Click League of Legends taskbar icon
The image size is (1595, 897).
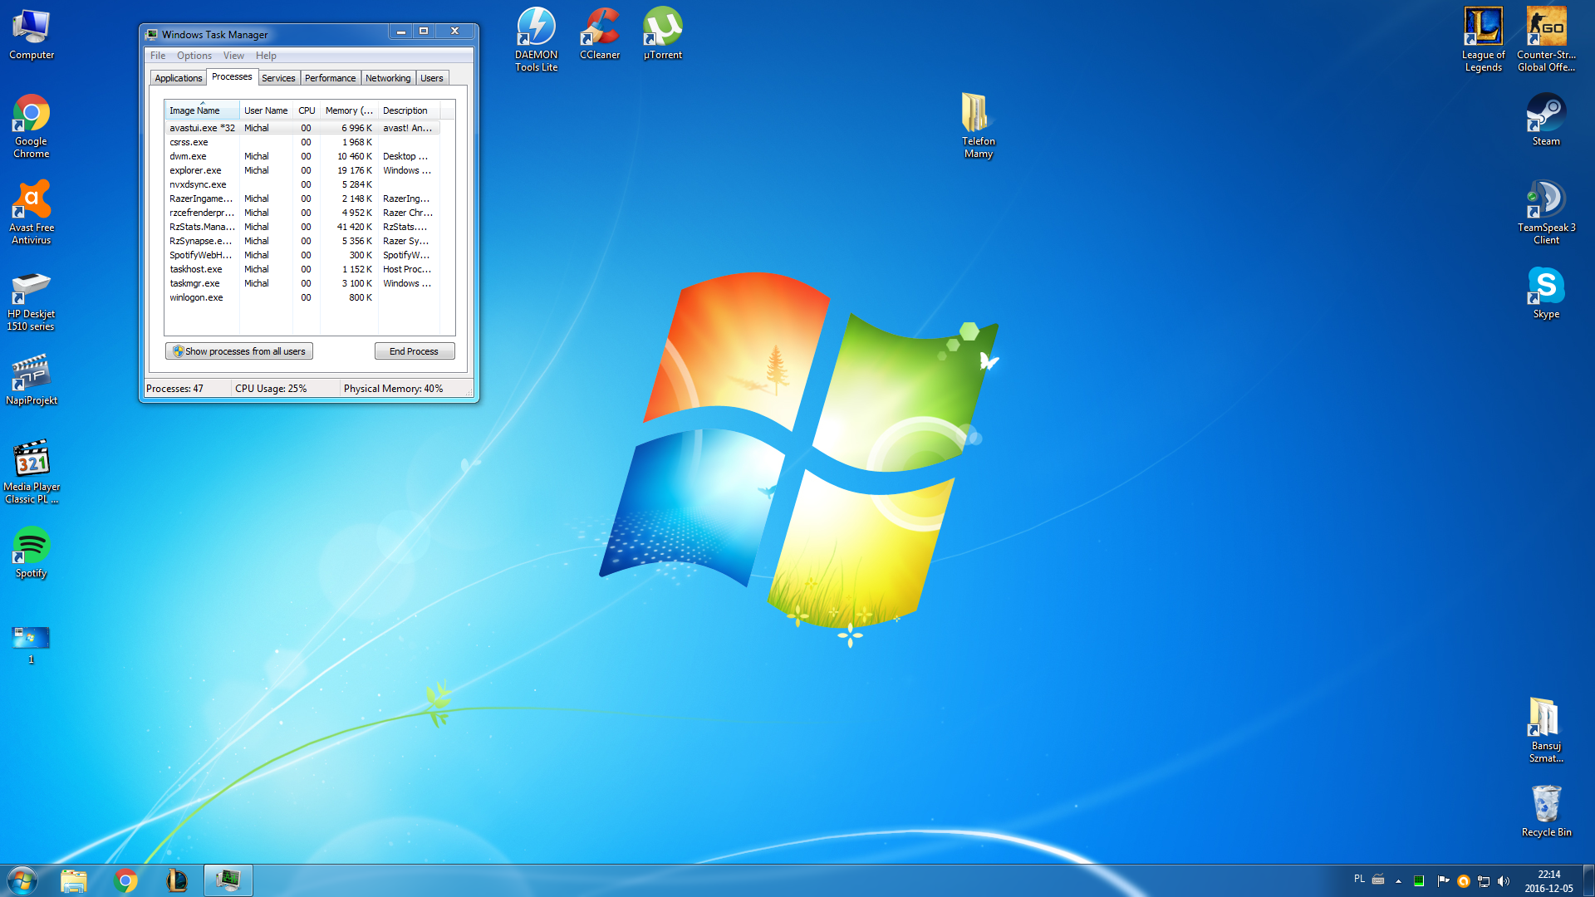click(x=177, y=880)
